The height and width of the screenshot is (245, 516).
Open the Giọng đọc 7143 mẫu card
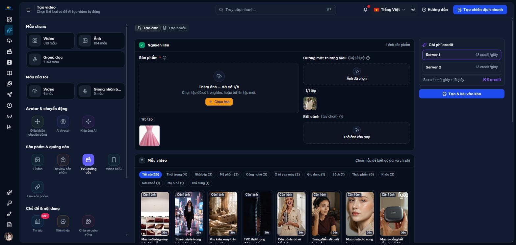click(76, 60)
